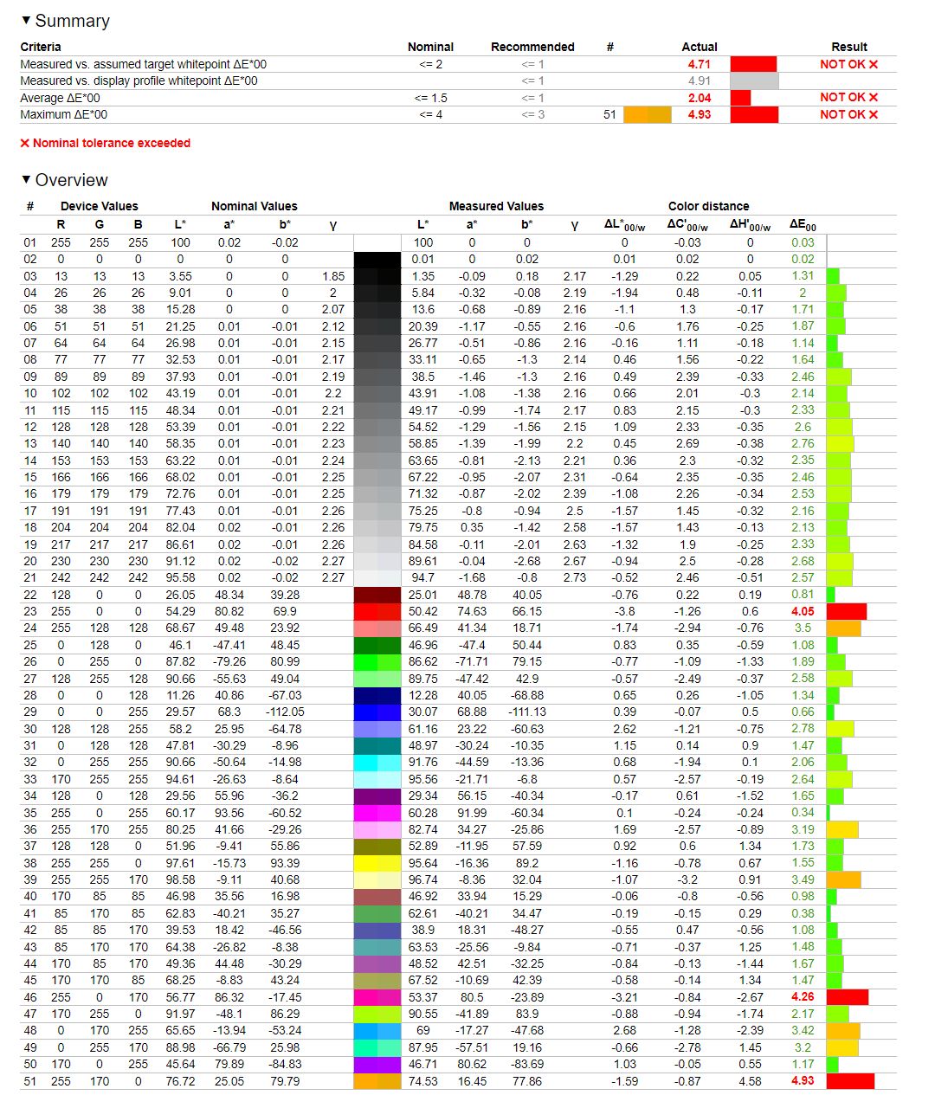Click the pure red swatch in row 23
The height and width of the screenshot is (1108, 935).
pos(377,611)
